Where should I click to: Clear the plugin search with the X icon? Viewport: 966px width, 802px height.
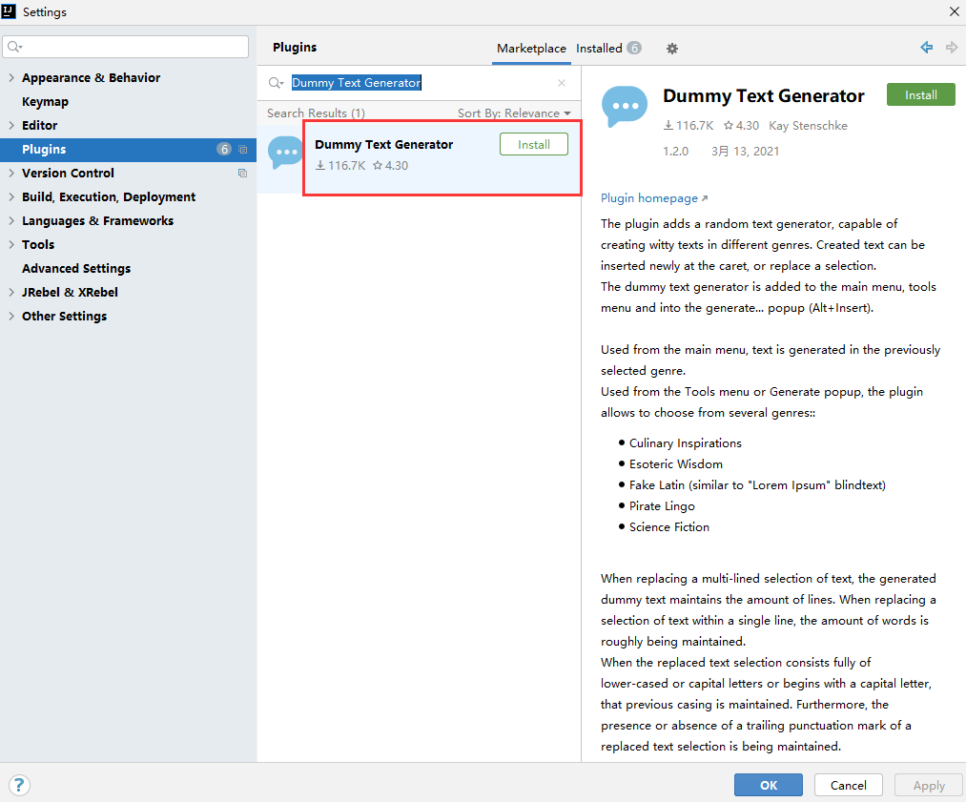point(562,83)
